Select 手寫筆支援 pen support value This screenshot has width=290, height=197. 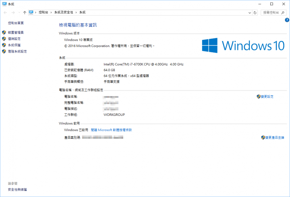pos(112,82)
